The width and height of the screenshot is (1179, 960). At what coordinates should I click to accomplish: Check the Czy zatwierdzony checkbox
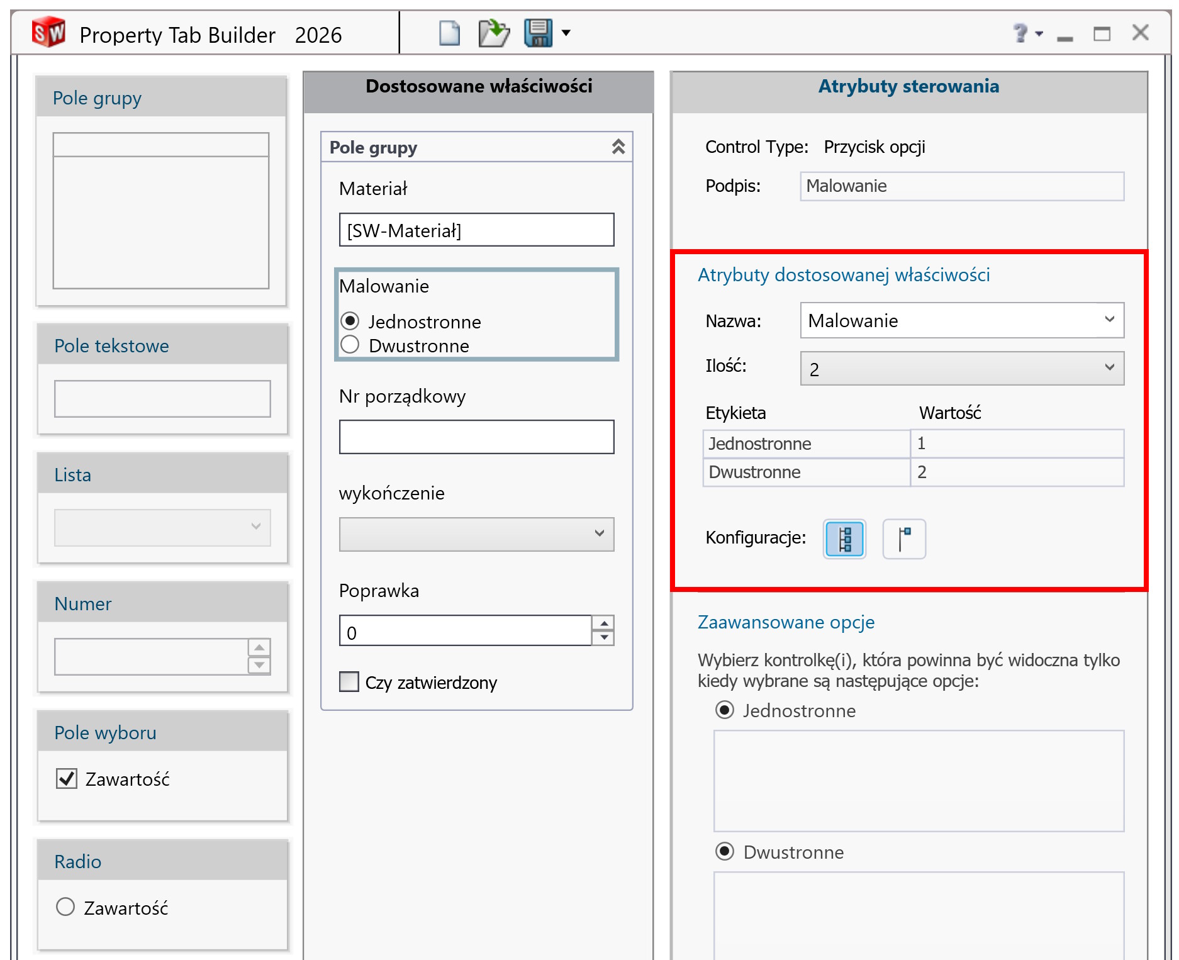[349, 682]
